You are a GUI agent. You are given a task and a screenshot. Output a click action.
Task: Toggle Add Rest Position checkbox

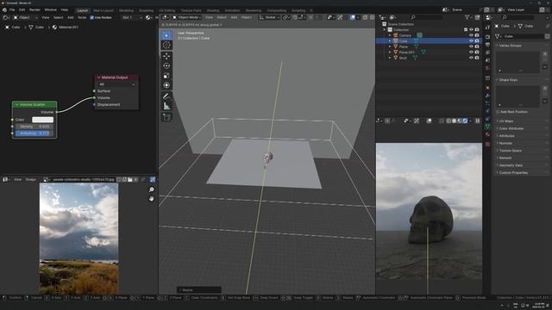(x=498, y=112)
